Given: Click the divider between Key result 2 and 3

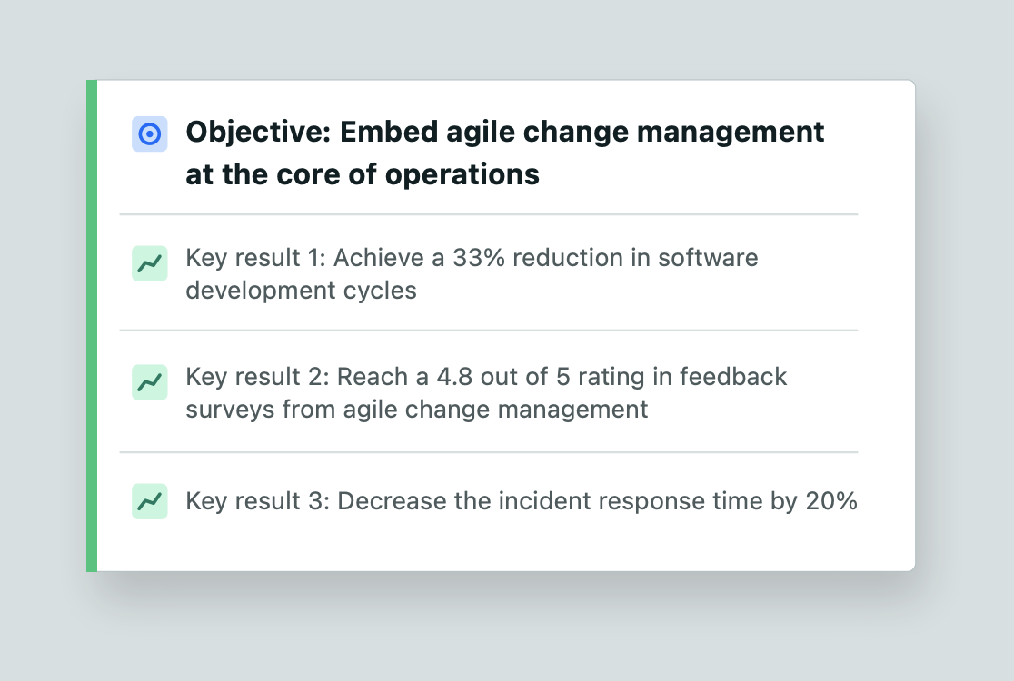Looking at the screenshot, I should (488, 452).
